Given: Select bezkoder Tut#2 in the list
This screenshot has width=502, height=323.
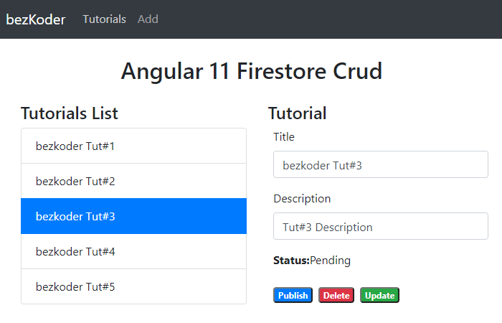Looking at the screenshot, I should (x=134, y=181).
